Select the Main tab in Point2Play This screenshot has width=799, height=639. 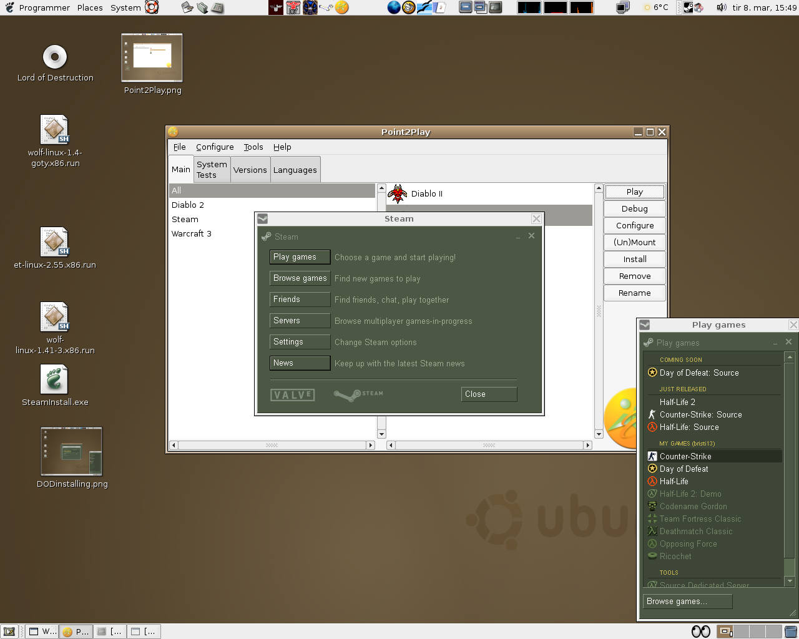pyautogui.click(x=181, y=169)
